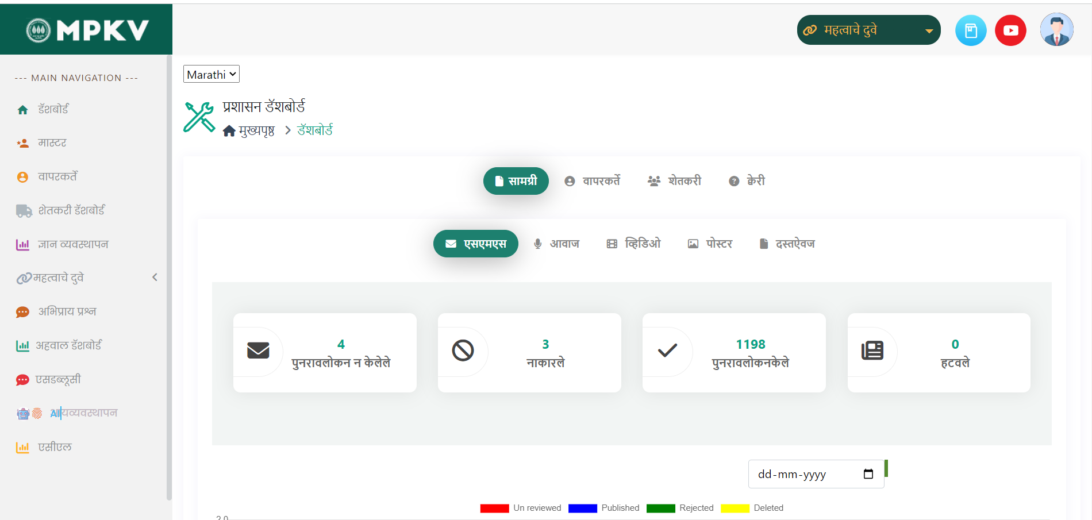Click the वापरकर्ते user icon in sidebar
This screenshot has height=520, width=1092.
point(23,177)
